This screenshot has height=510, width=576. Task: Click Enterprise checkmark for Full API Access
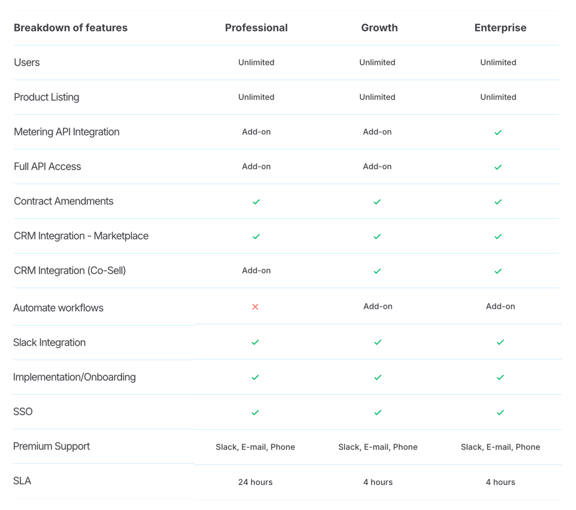pos(498,167)
